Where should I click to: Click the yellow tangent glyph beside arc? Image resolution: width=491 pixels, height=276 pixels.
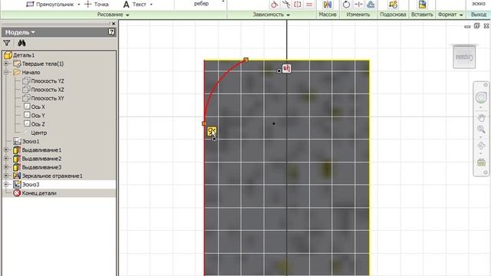[x=212, y=131]
